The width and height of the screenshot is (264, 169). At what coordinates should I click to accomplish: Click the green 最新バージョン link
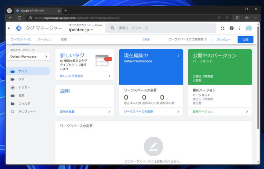pyautogui.click(x=203, y=112)
